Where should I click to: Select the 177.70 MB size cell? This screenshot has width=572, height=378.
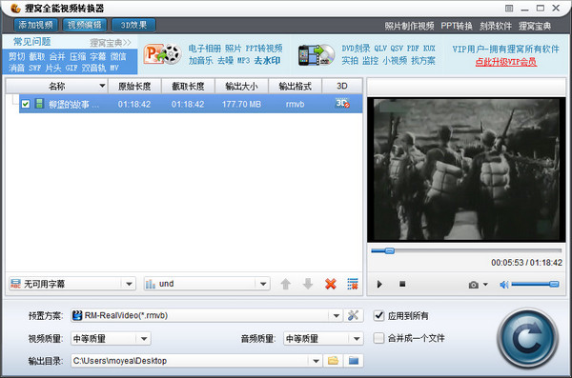point(241,104)
